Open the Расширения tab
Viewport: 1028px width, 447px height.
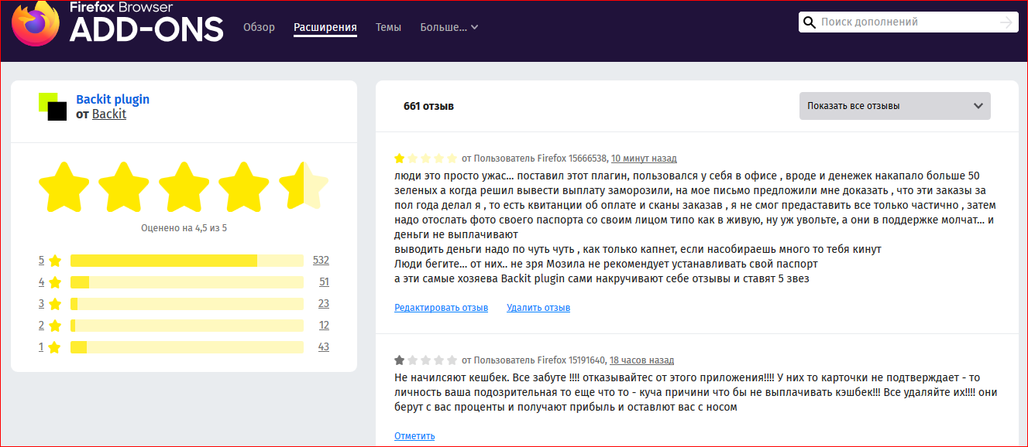coord(325,27)
